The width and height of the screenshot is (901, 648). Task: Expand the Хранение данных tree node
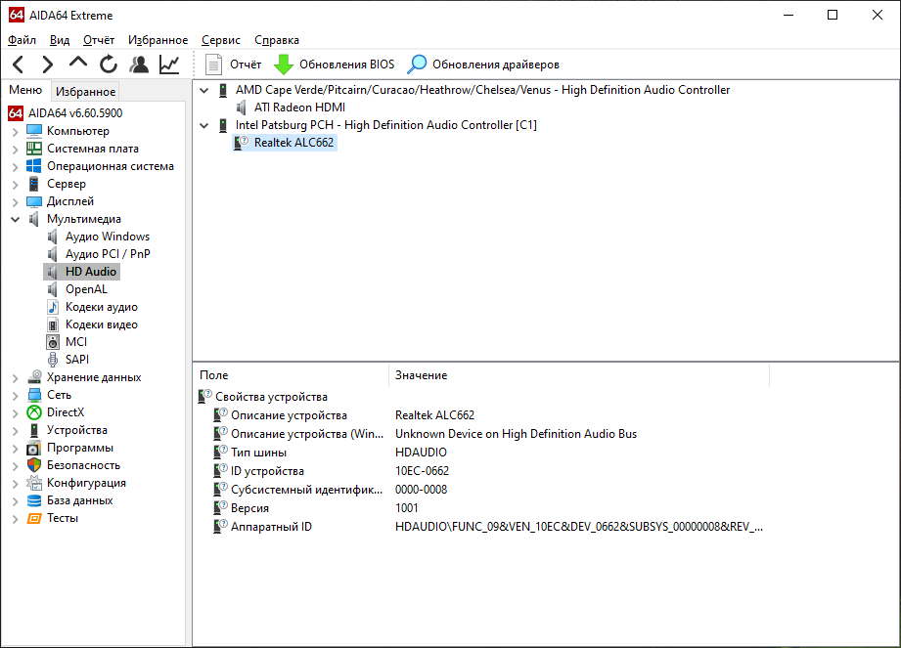point(15,378)
